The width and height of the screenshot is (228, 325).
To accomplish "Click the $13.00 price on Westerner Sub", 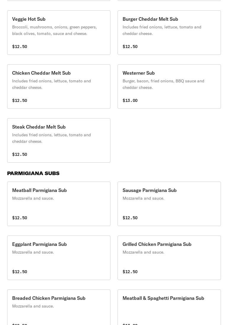I will pos(130,100).
